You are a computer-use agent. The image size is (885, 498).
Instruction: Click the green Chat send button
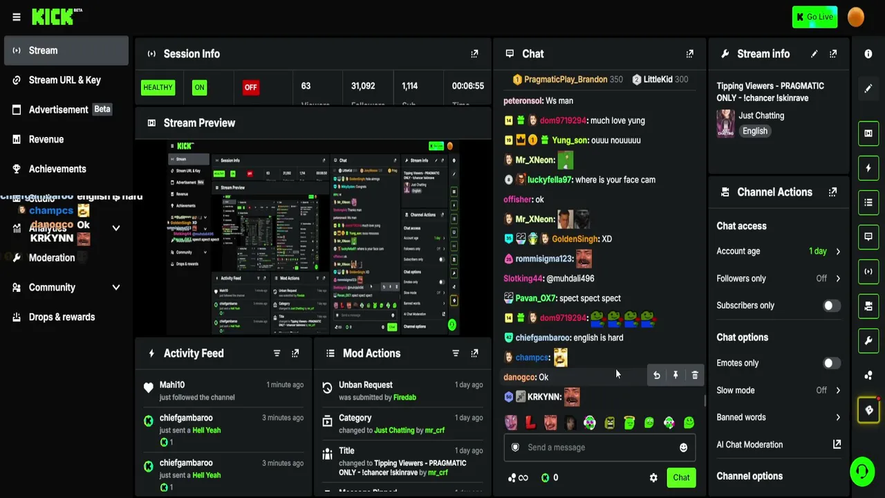(681, 478)
